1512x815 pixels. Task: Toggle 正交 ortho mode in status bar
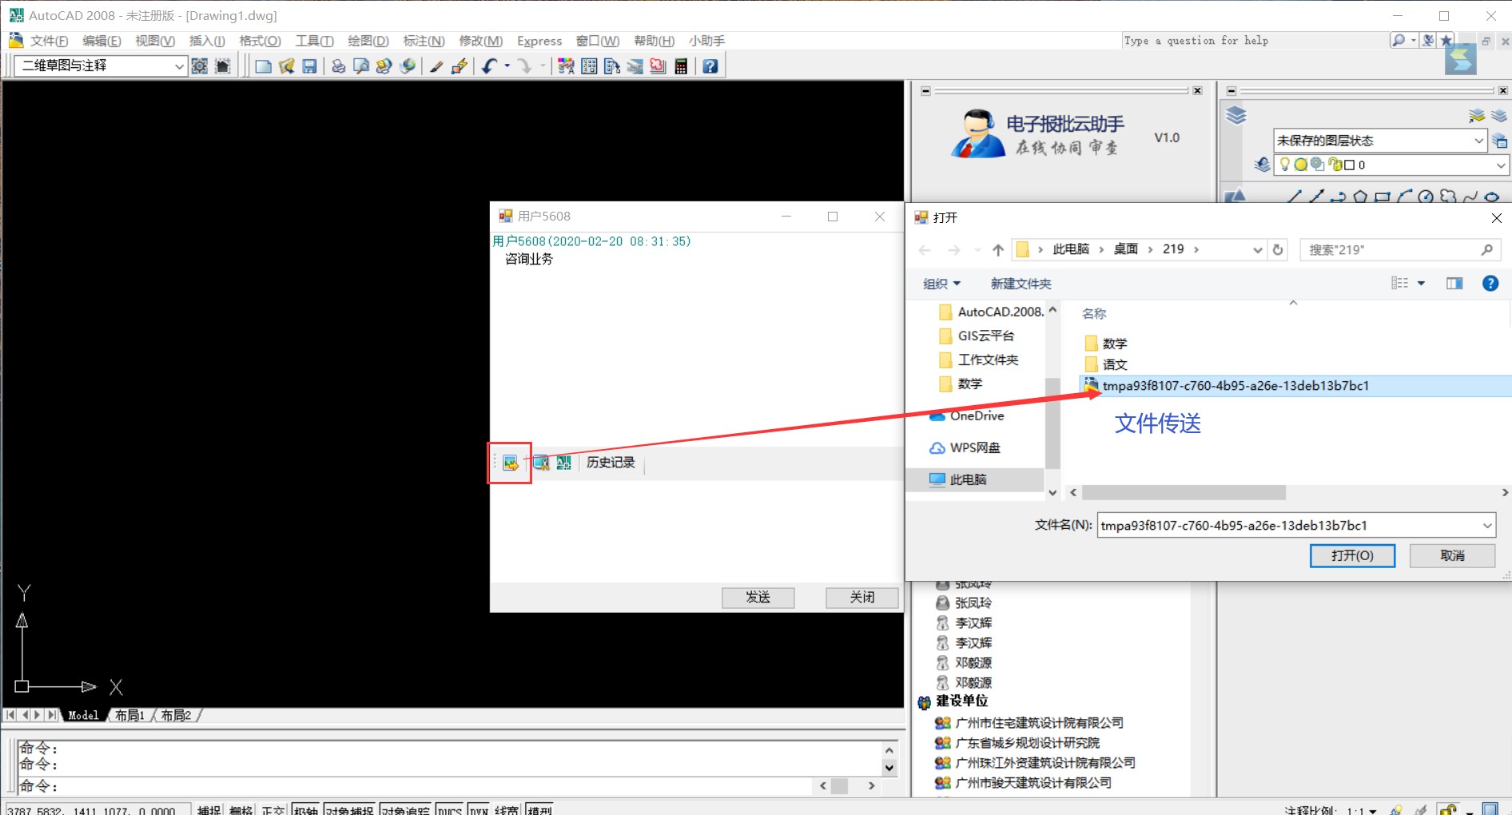[x=273, y=809]
